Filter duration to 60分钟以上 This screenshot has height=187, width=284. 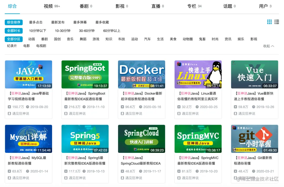(111, 31)
